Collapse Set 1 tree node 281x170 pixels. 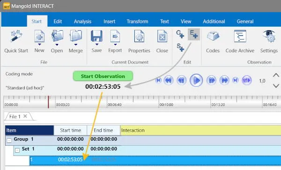click(17, 150)
